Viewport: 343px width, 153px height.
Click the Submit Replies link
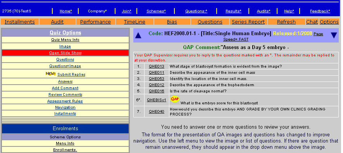(x=71, y=74)
